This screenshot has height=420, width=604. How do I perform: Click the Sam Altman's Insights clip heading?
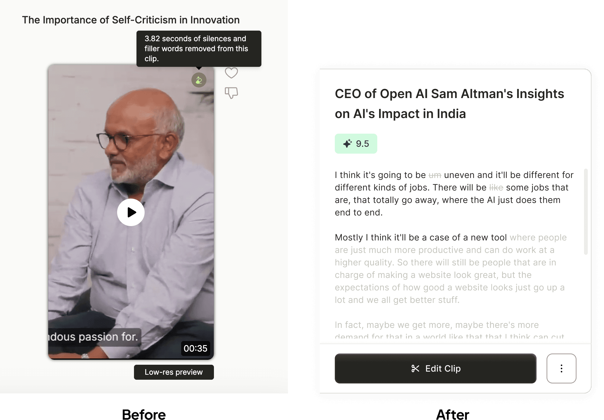pyautogui.click(x=449, y=104)
